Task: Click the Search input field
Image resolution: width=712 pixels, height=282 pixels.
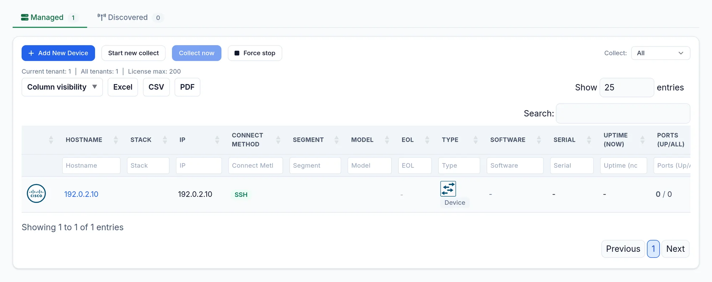Action: point(623,113)
